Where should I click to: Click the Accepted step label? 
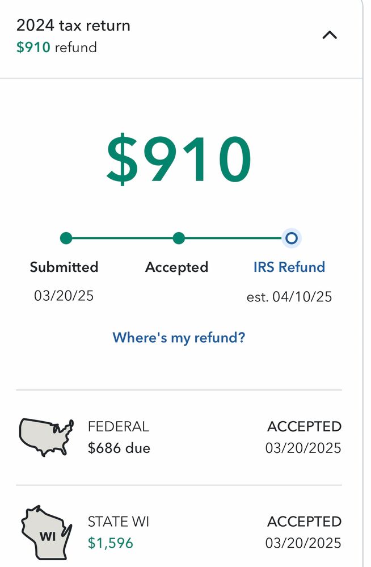coord(176,267)
